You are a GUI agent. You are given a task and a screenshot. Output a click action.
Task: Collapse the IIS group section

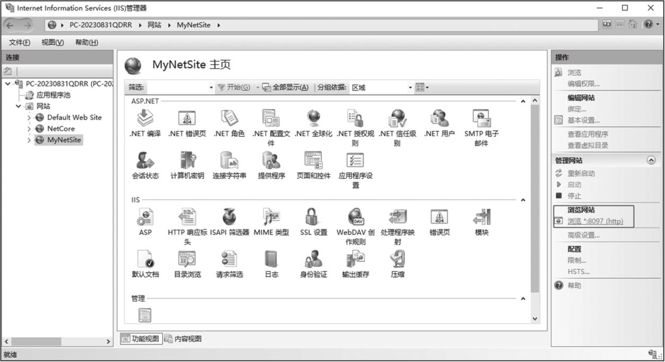(x=523, y=200)
